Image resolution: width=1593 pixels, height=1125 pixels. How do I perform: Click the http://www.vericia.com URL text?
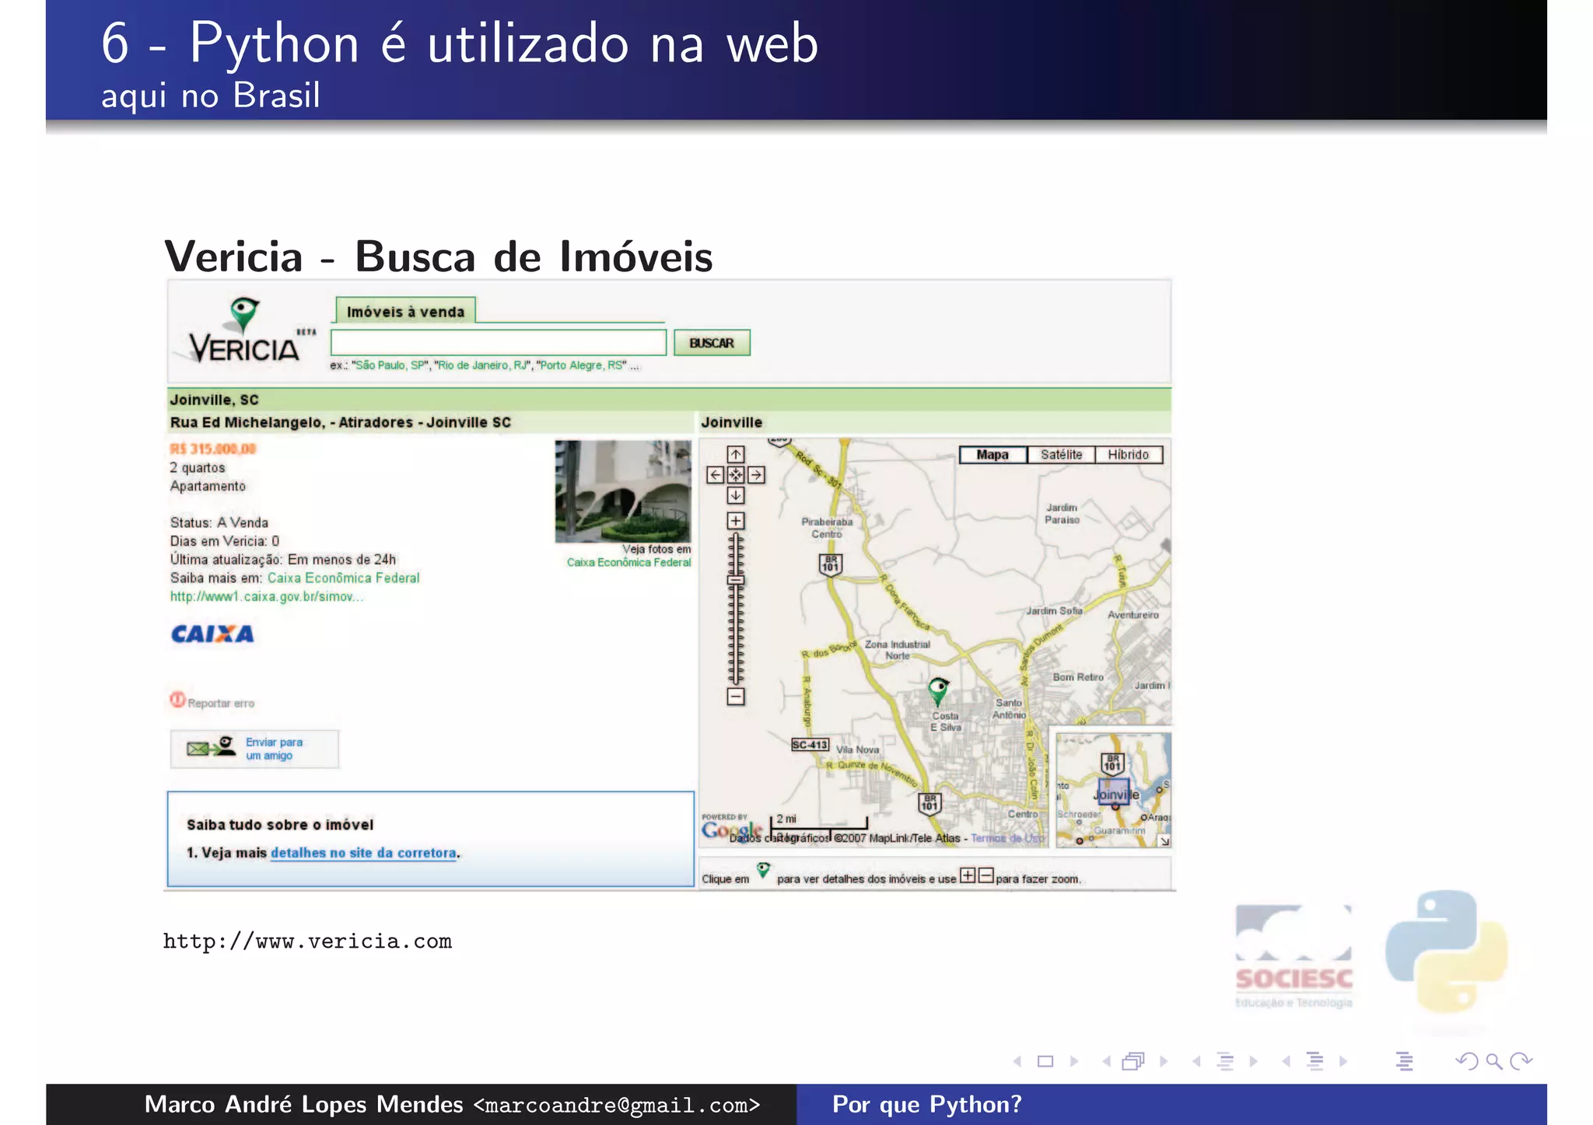click(x=307, y=942)
